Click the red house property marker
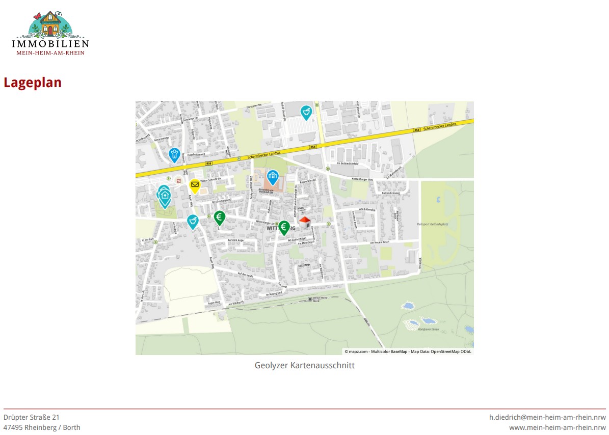This screenshot has height=435, width=609. click(304, 222)
